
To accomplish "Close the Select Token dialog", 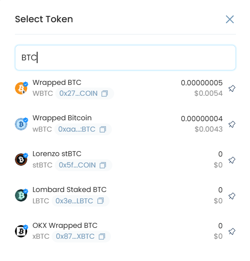I will click(x=230, y=20).
